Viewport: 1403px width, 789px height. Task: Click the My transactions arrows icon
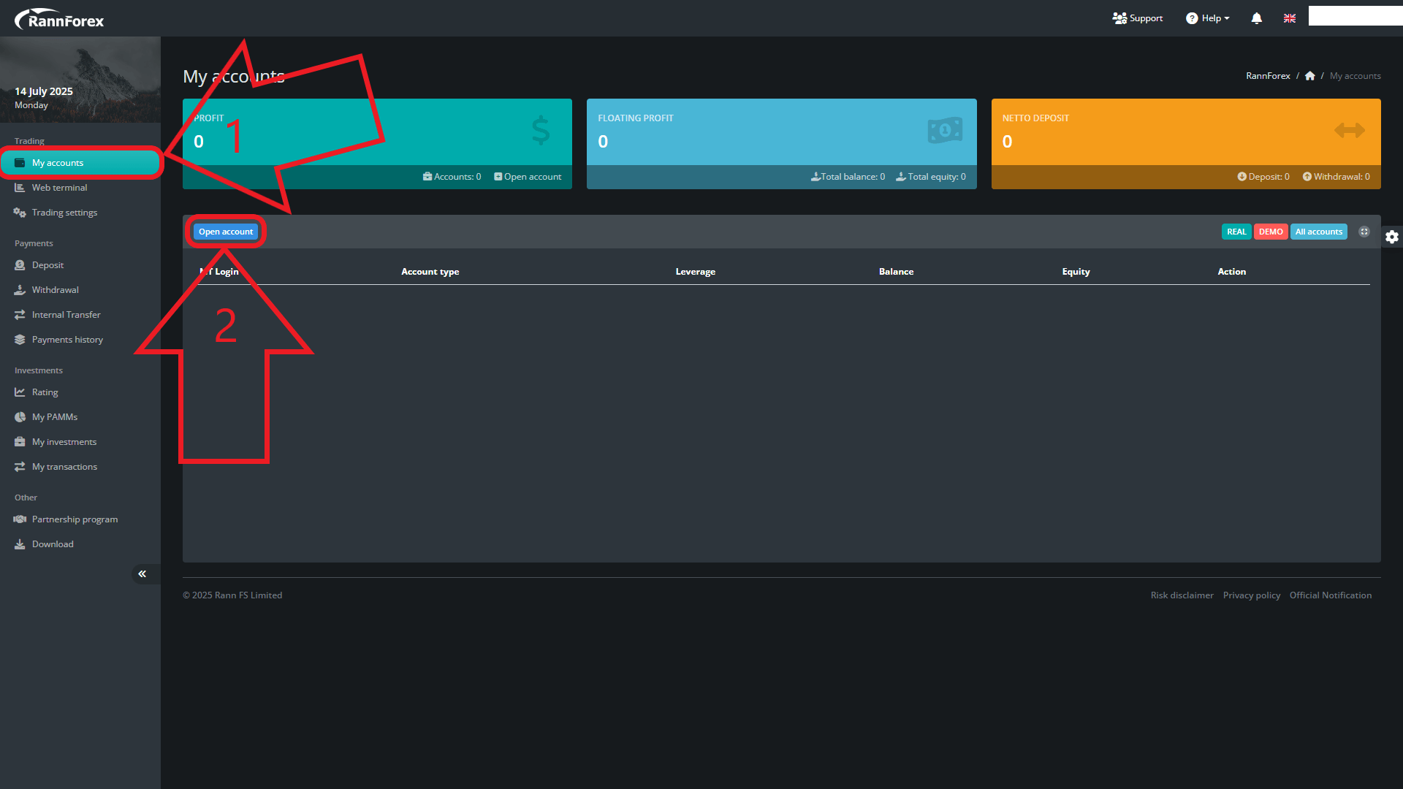click(x=20, y=467)
